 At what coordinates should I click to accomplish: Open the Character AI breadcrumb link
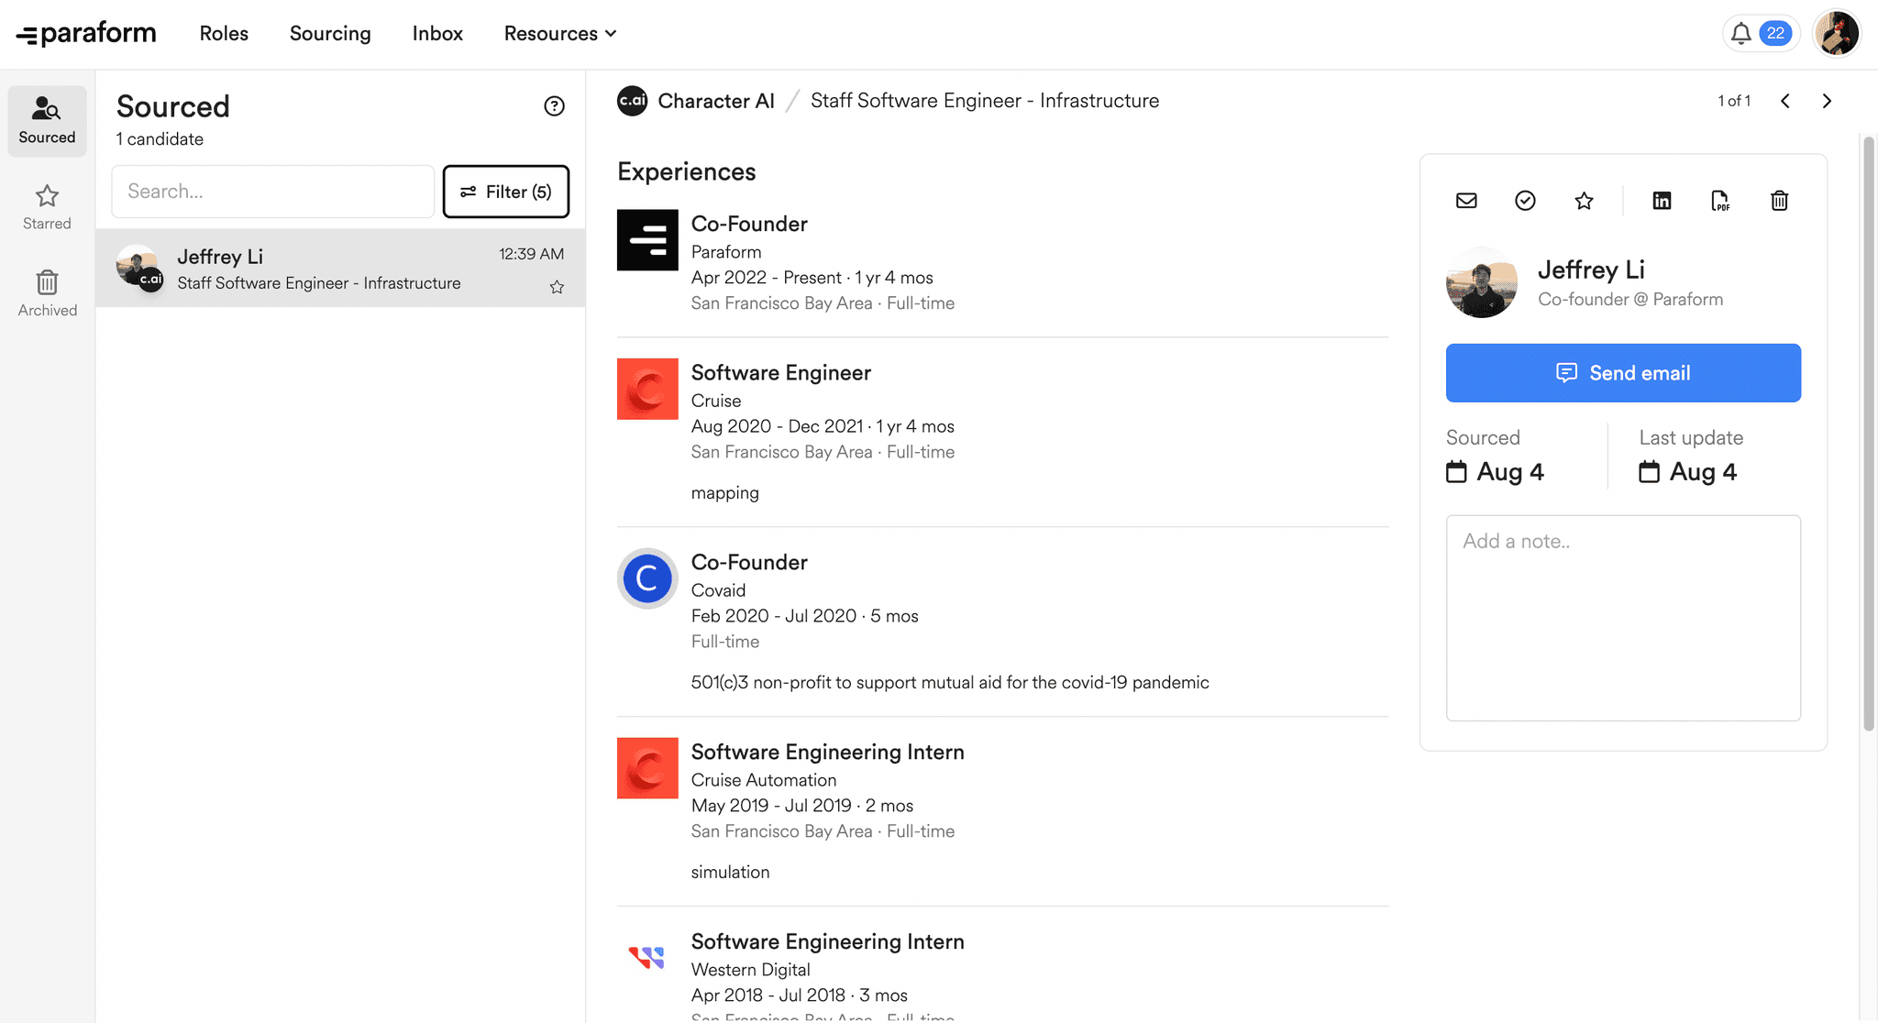coord(716,101)
